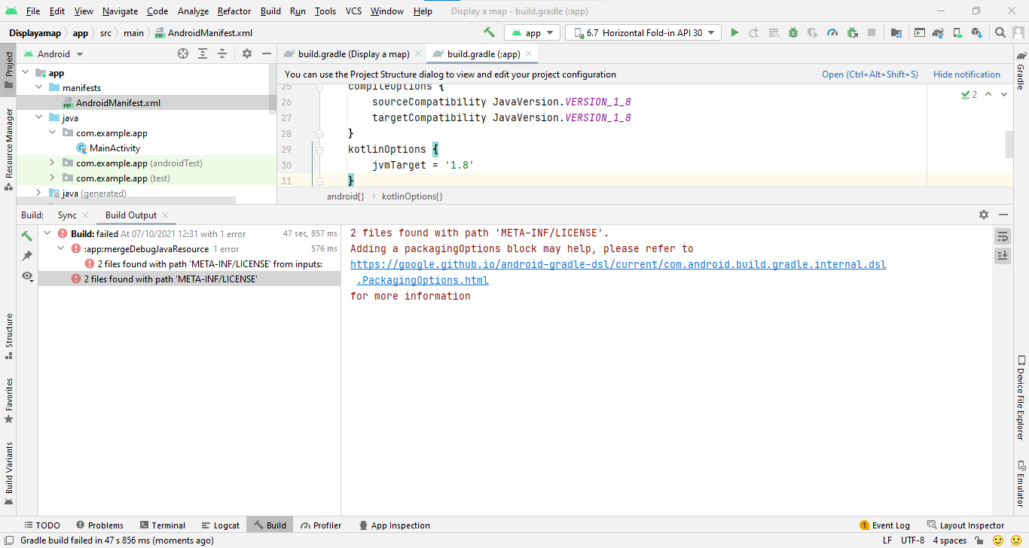1029x548 pixels.
Task: Toggle the Gradle side panel tab
Action: 1021,70
